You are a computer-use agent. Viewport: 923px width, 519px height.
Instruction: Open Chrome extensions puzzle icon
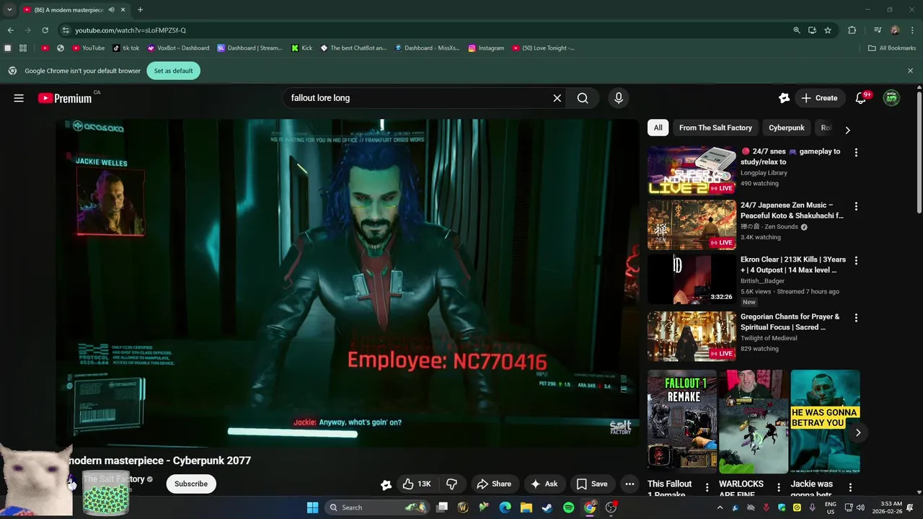point(852,30)
